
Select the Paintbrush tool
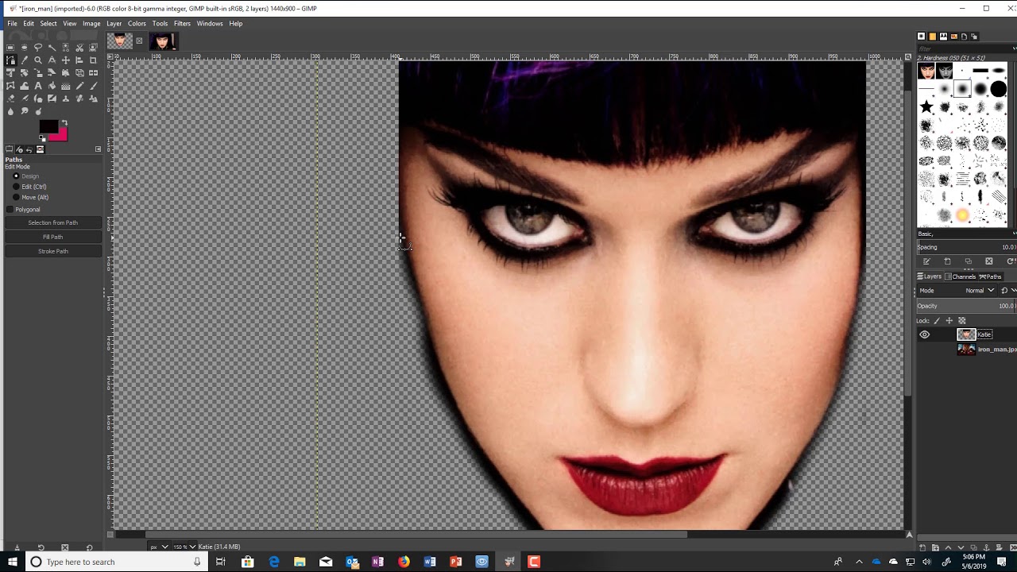(x=93, y=86)
